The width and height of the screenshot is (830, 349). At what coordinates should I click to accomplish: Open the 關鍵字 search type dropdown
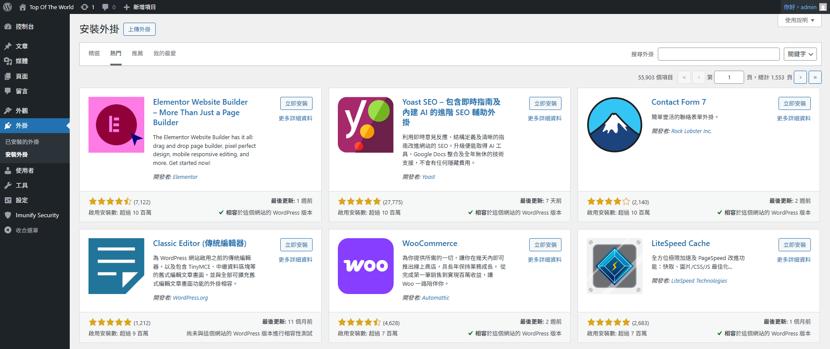point(800,54)
